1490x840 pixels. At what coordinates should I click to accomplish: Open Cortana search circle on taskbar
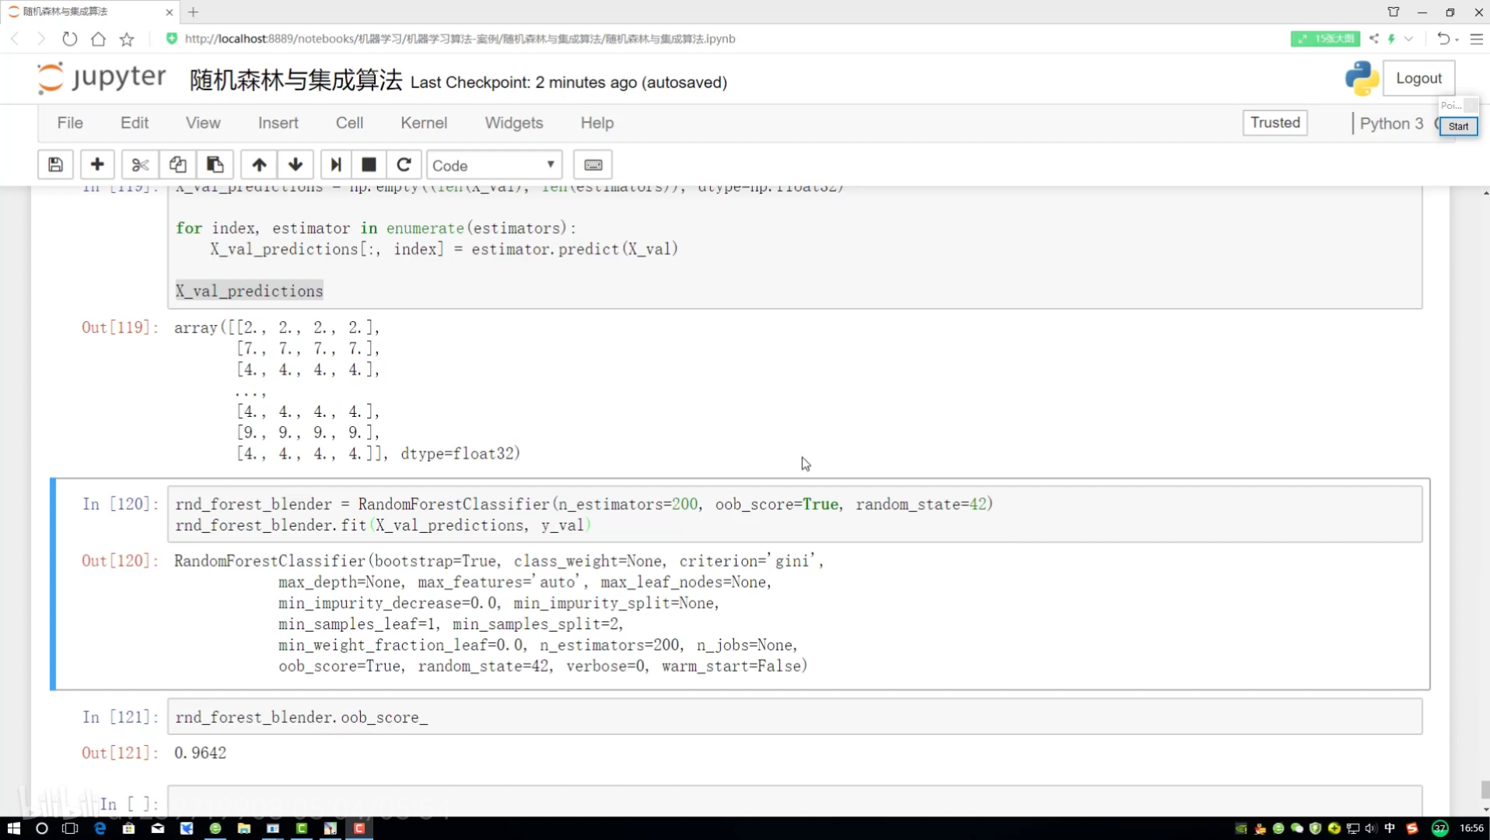(x=42, y=828)
